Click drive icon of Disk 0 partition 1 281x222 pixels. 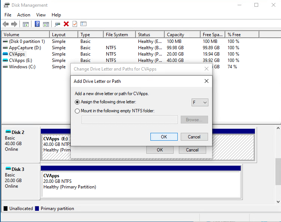[5, 41]
